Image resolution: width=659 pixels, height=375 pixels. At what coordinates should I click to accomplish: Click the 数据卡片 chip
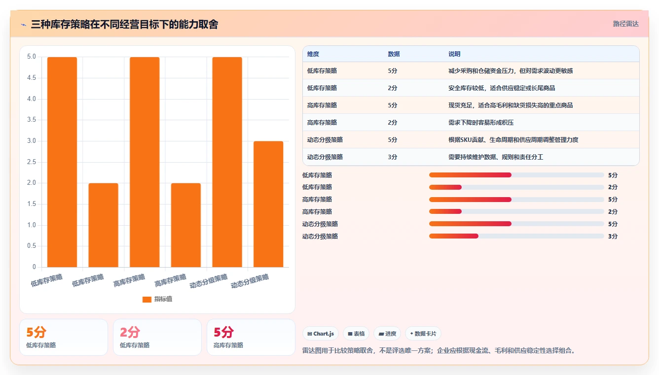(423, 334)
